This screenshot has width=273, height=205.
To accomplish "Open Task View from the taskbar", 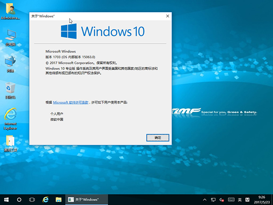I will pyautogui.click(x=32, y=200).
